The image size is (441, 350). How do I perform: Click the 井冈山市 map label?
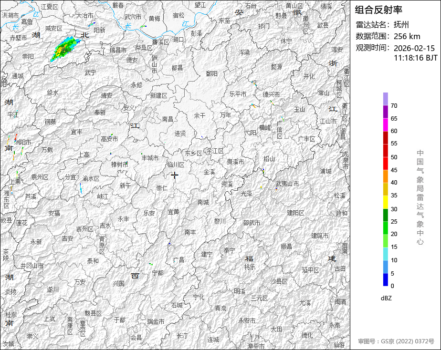click(x=32, y=266)
